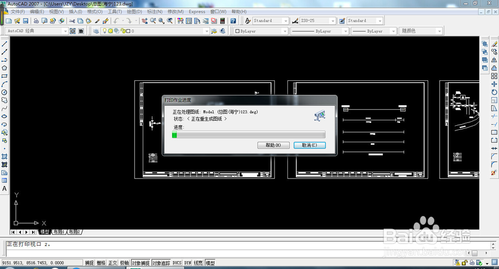Click the layer 0 color swatch
The image size is (499, 269).
coord(128,31)
